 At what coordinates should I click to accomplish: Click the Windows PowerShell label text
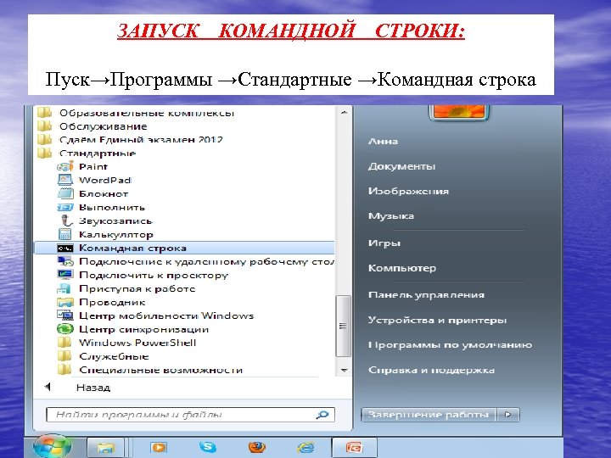click(137, 343)
